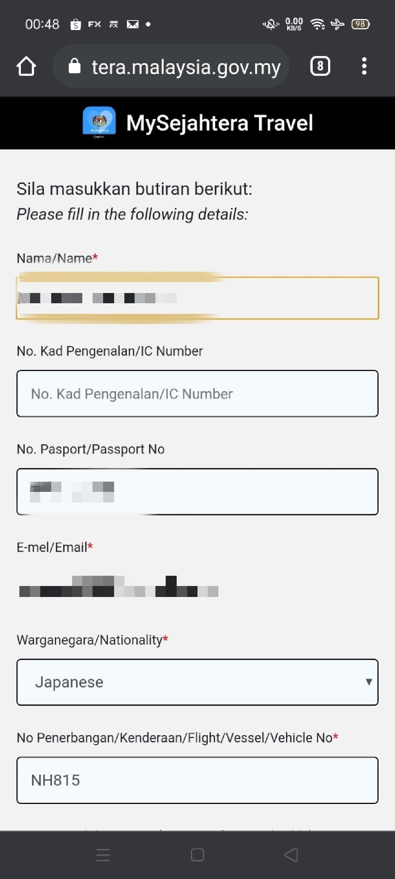
Task: Click the IC Number input field
Action: (197, 394)
